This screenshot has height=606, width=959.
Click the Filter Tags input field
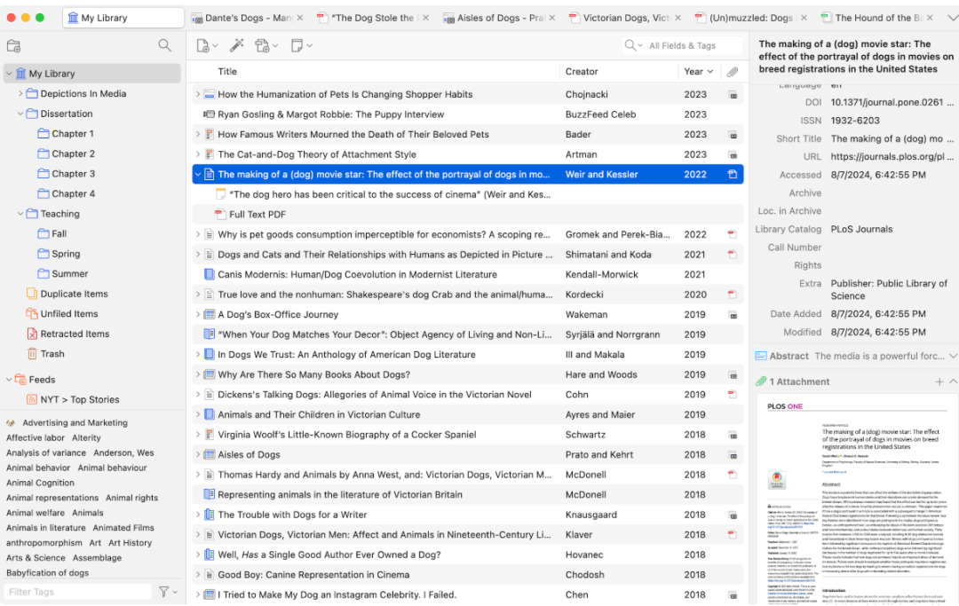click(x=77, y=591)
